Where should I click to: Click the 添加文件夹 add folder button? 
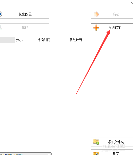click(x=112, y=142)
